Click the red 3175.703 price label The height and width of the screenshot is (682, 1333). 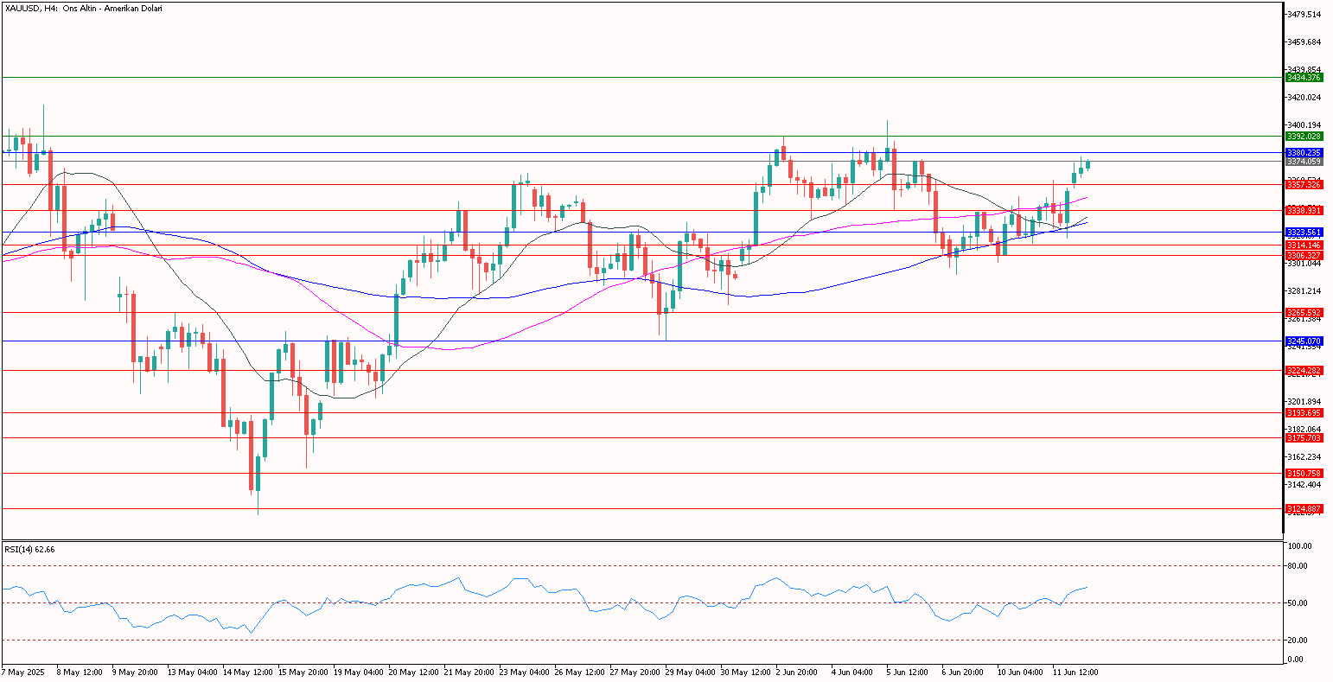click(x=1304, y=438)
